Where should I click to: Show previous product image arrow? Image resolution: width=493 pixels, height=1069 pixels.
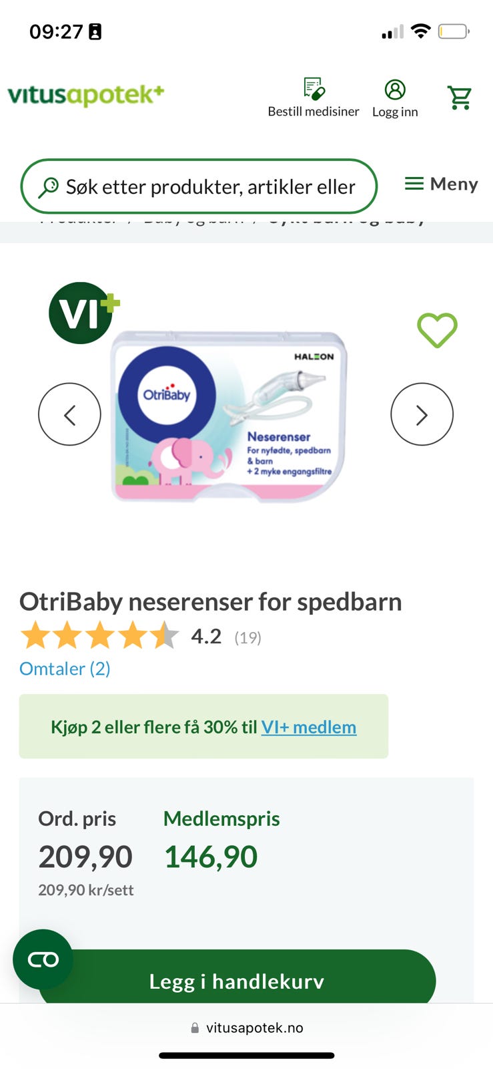click(69, 414)
